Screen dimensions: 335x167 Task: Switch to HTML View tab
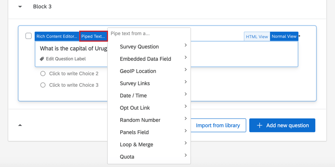coord(257,37)
